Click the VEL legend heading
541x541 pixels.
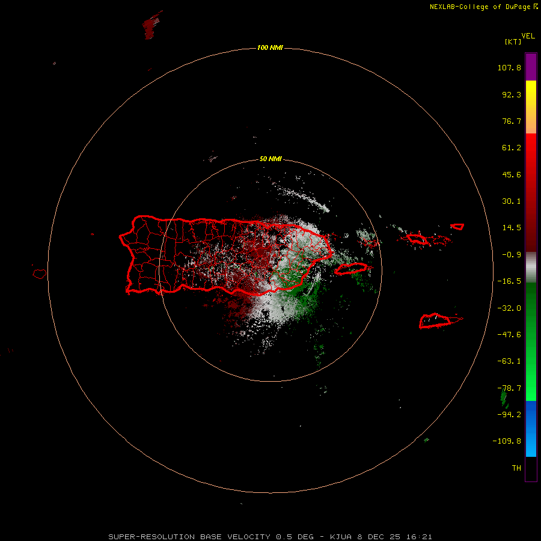(528, 36)
